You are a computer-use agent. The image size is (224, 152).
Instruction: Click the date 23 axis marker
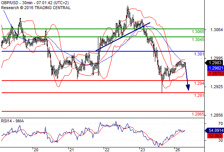[x=142, y=150]
